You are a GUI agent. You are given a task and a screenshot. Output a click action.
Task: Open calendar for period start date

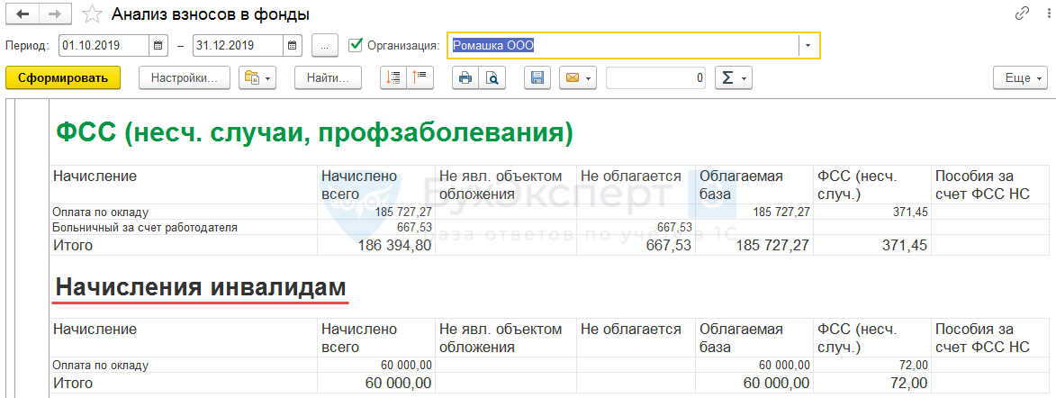158,45
